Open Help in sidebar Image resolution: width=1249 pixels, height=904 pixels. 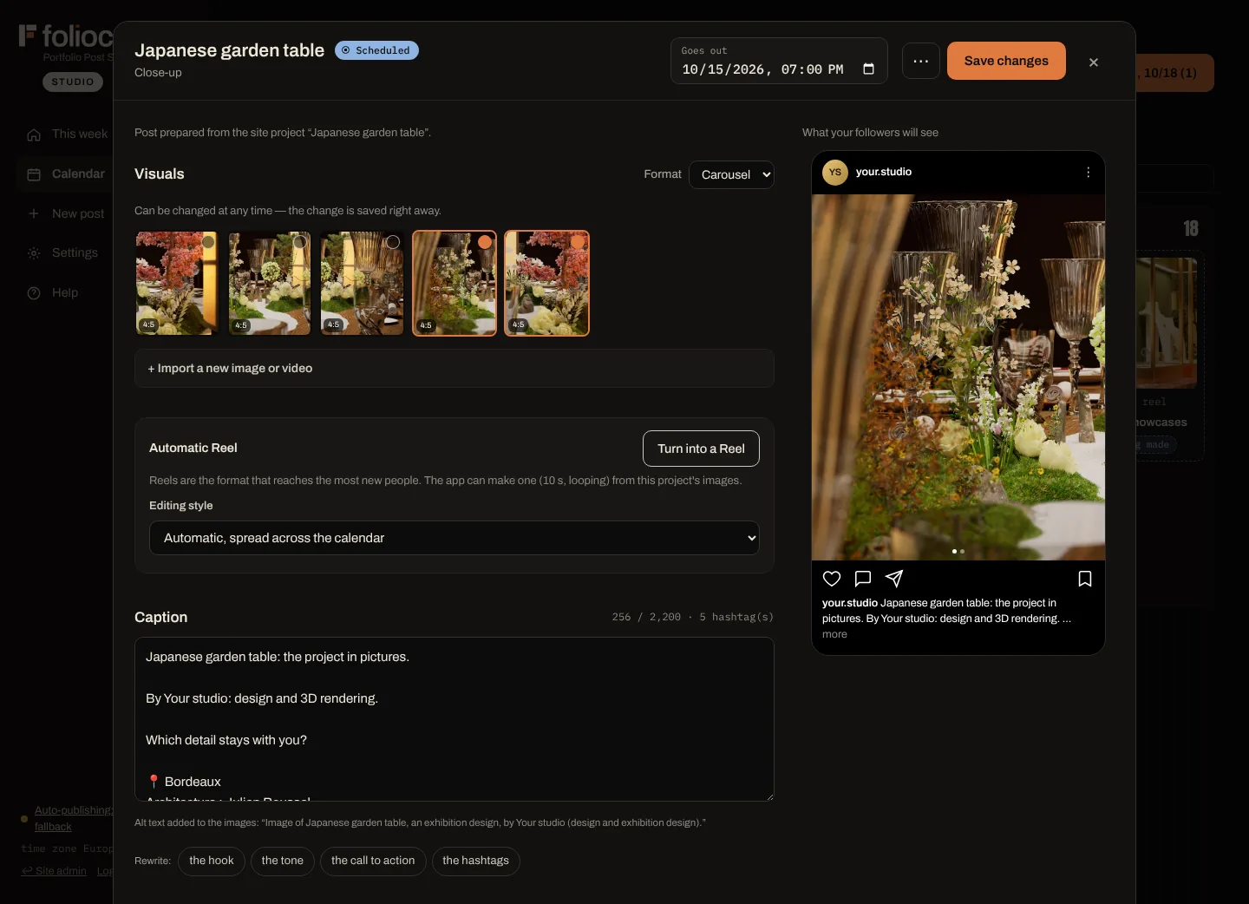pos(53,293)
